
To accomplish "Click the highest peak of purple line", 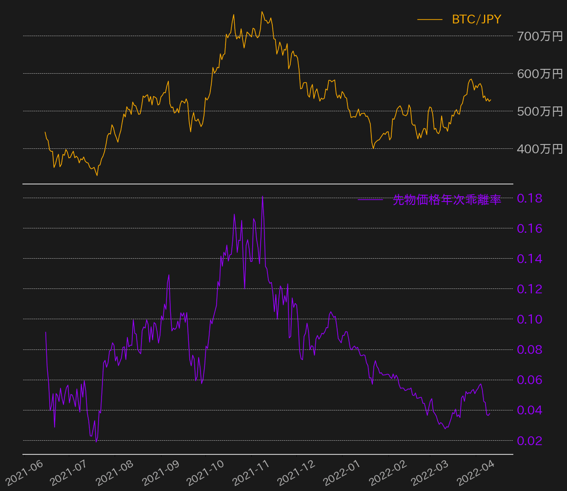I will 263,196.
